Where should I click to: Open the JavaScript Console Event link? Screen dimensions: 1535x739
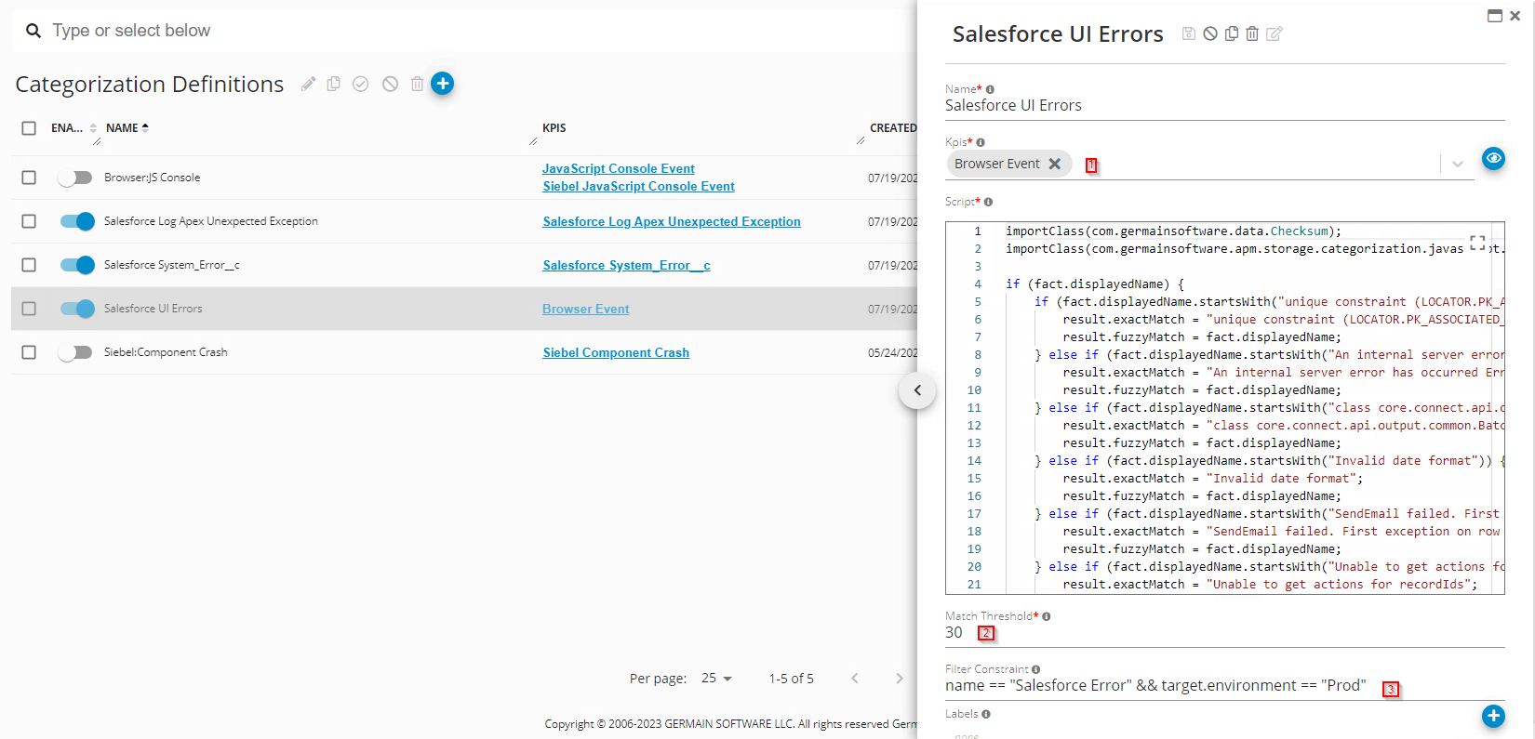[619, 168]
